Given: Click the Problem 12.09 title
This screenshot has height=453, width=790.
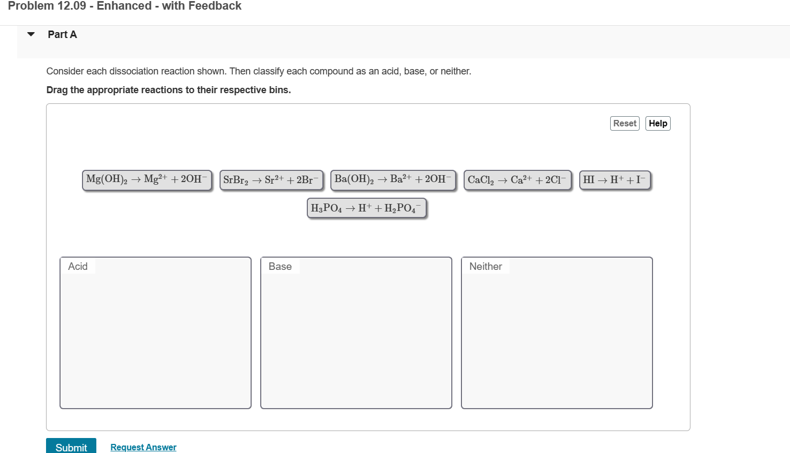Looking at the screenshot, I should point(125,6).
